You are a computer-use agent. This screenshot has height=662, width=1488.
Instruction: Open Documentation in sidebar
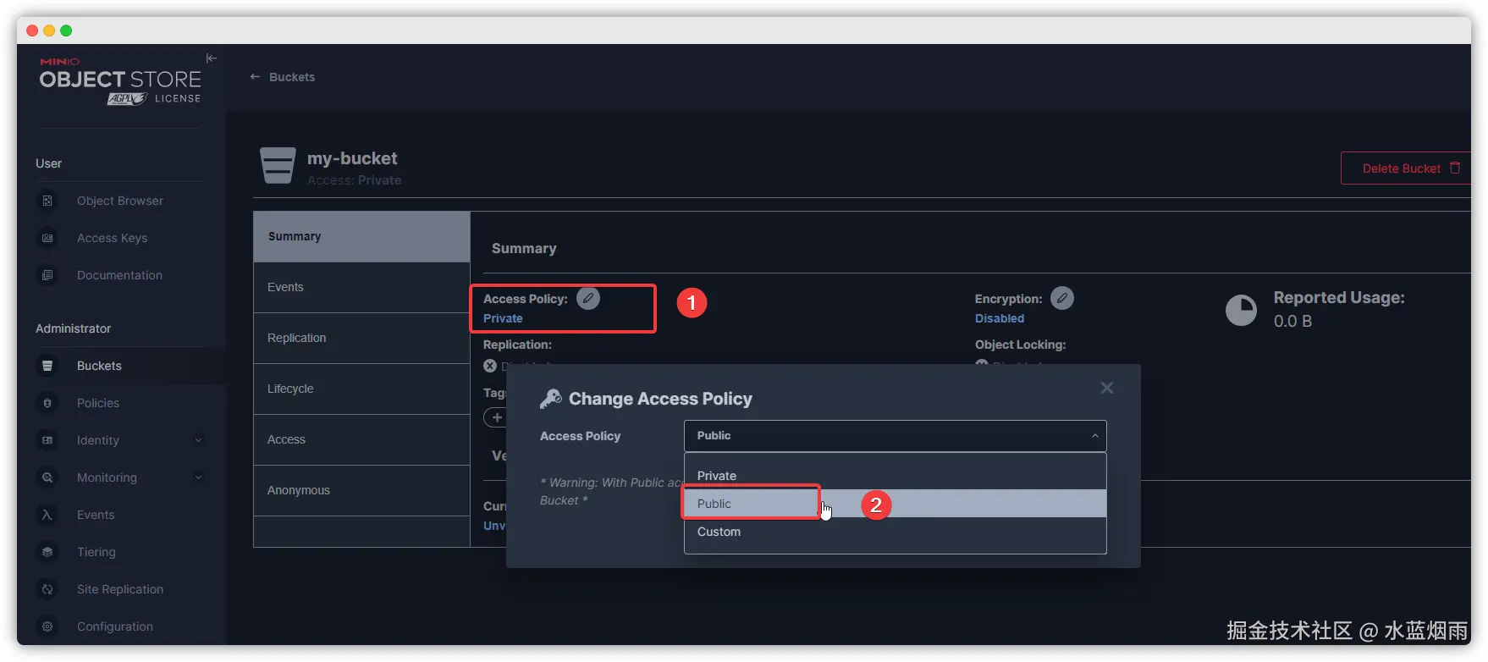[x=119, y=275]
